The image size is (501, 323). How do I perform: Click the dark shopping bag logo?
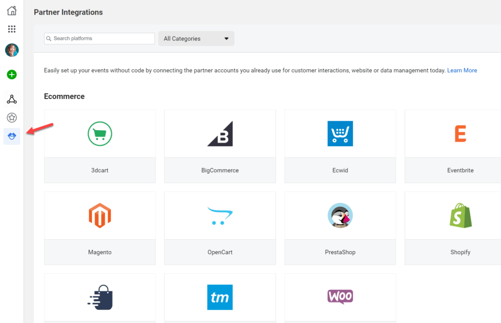point(100,297)
